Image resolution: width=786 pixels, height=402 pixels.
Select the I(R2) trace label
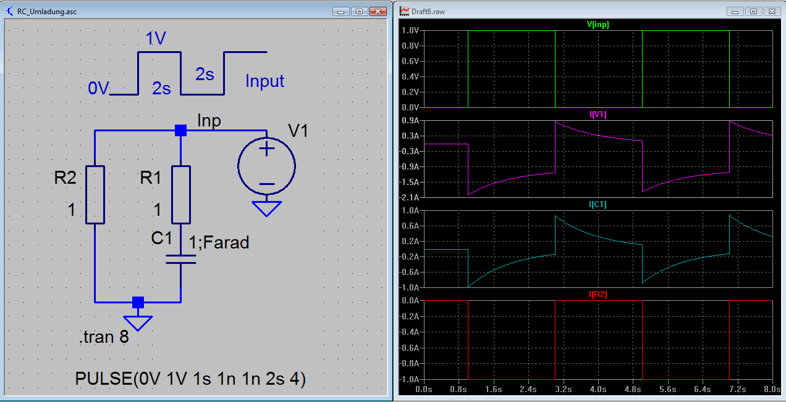(x=598, y=295)
